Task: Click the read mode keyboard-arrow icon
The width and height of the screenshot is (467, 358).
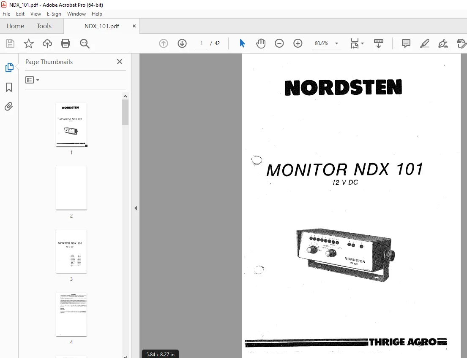Action: (x=379, y=43)
